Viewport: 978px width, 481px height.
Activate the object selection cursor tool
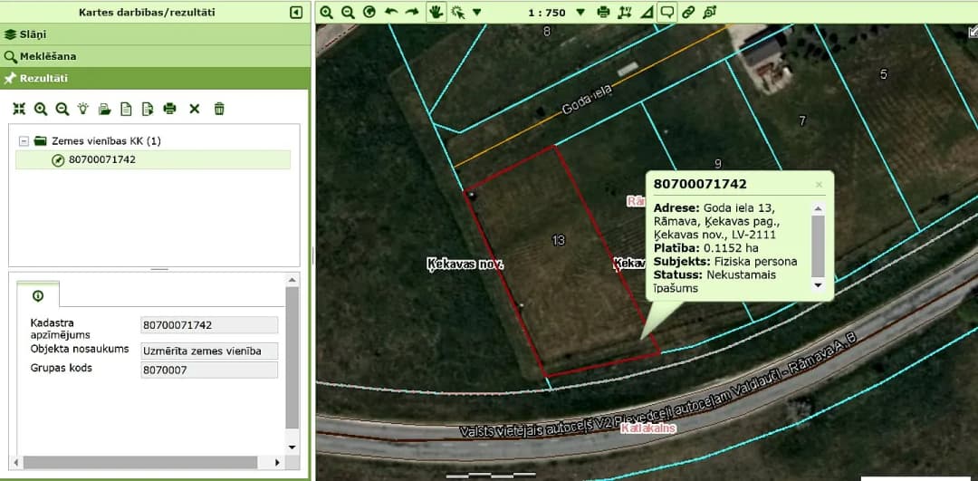[x=458, y=12]
